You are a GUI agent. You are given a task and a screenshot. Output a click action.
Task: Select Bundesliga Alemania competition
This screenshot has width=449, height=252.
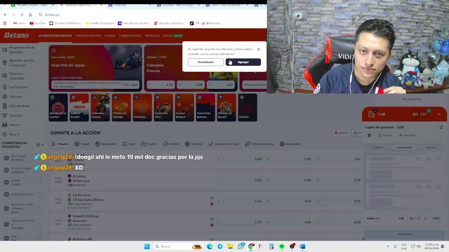pyautogui.click(x=18, y=158)
